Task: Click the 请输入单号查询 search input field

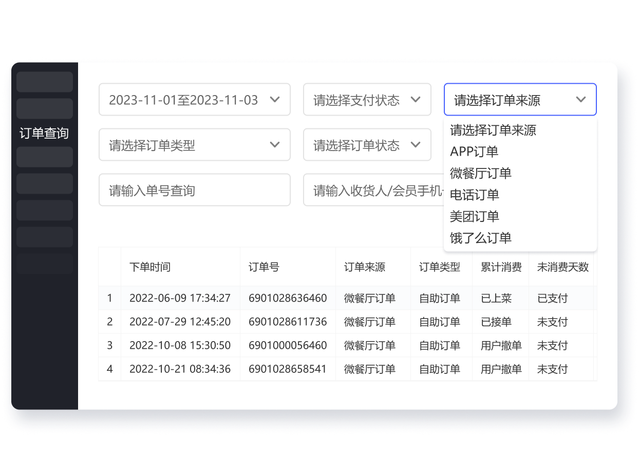Action: [x=195, y=190]
